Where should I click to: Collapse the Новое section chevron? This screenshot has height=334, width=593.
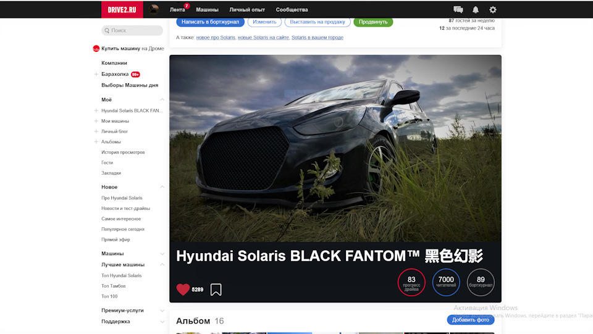coord(162,187)
